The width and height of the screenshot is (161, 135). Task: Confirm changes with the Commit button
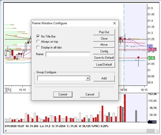click(63, 94)
